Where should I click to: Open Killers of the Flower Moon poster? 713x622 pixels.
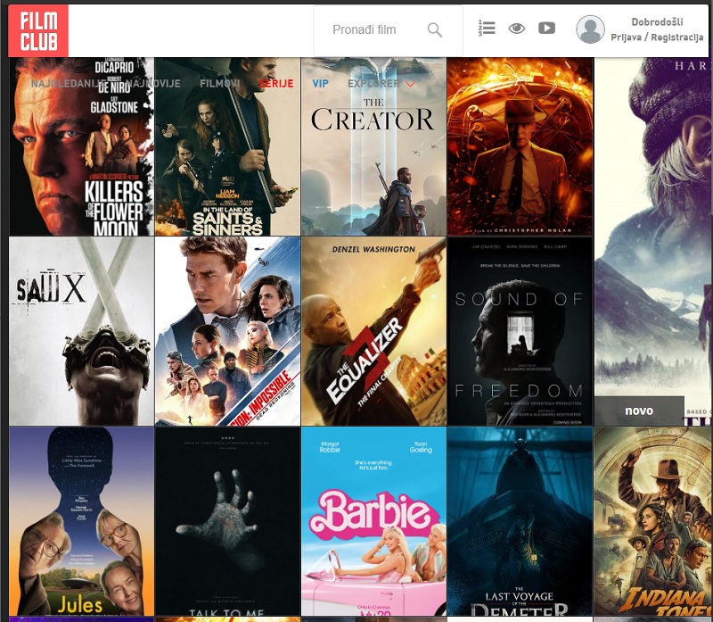(x=81, y=146)
